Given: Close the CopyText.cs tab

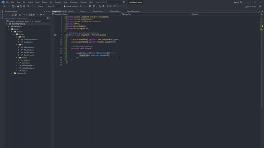Looking at the screenshot, I should [66, 11].
